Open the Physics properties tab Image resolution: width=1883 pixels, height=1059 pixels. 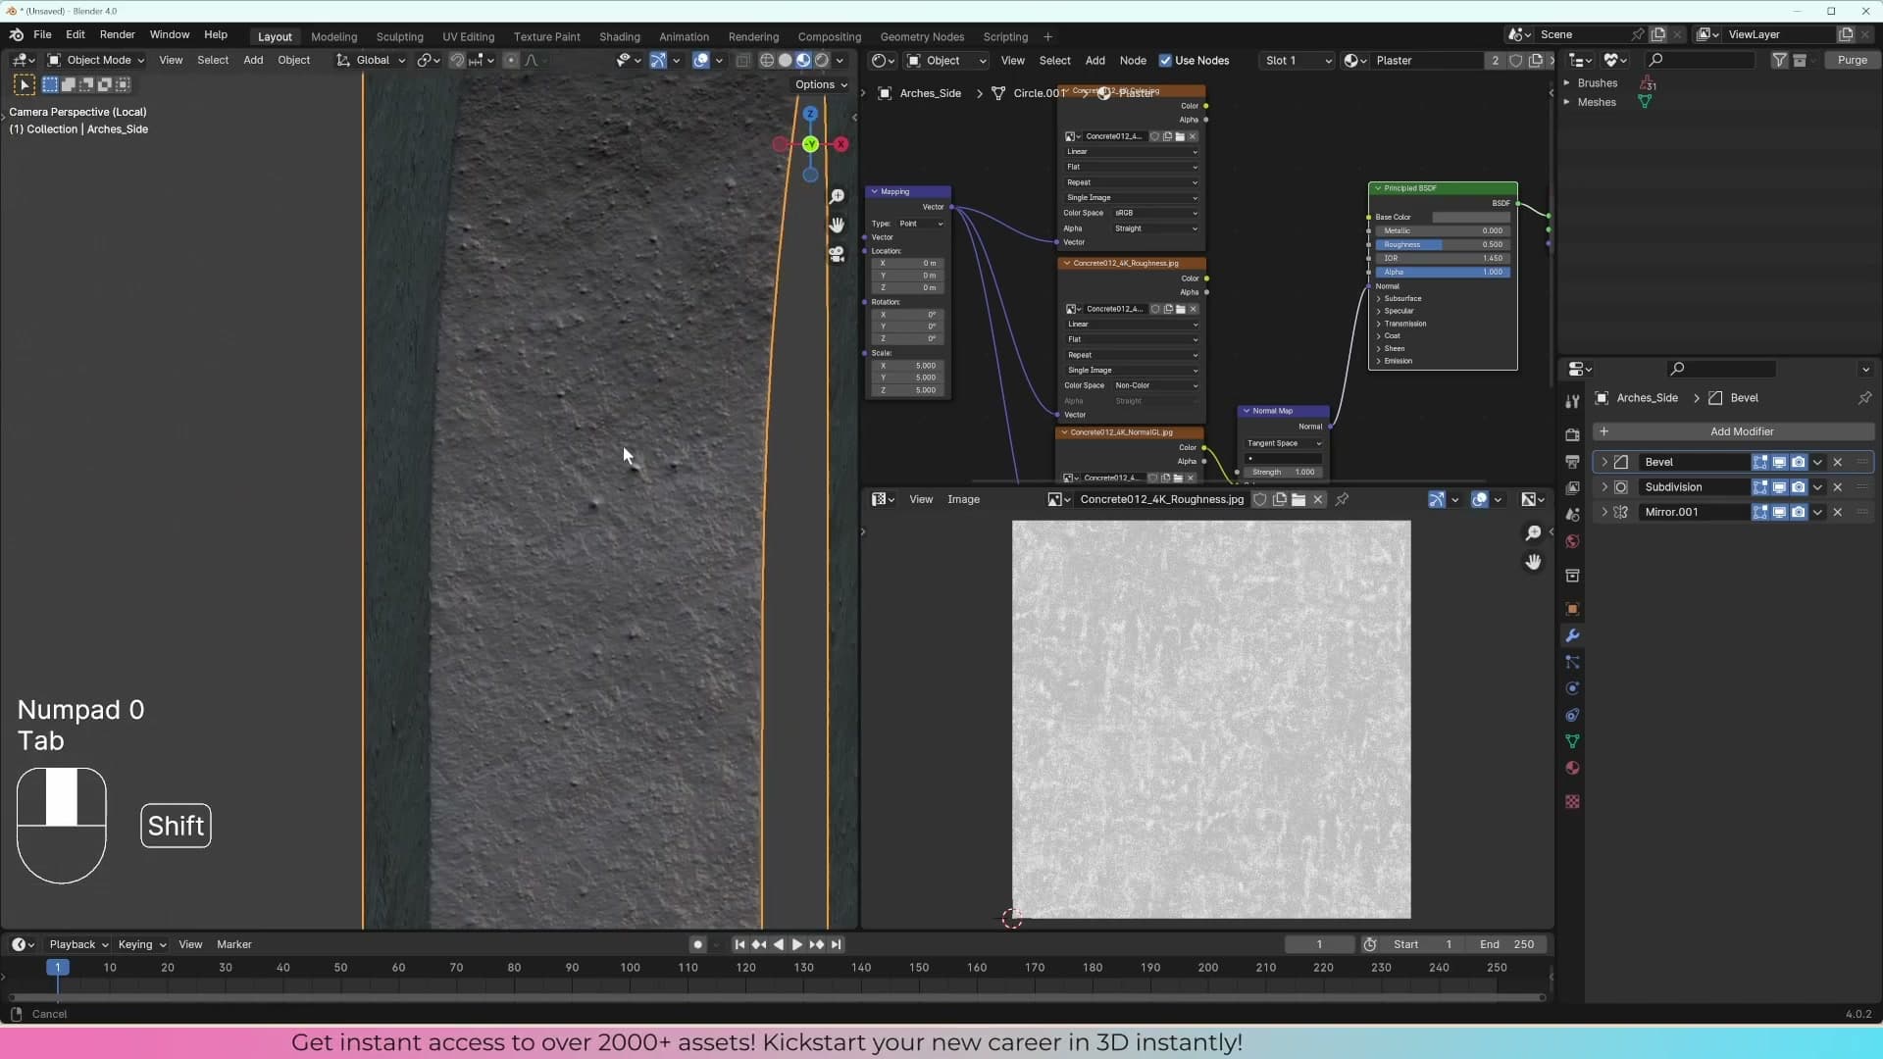(1572, 688)
